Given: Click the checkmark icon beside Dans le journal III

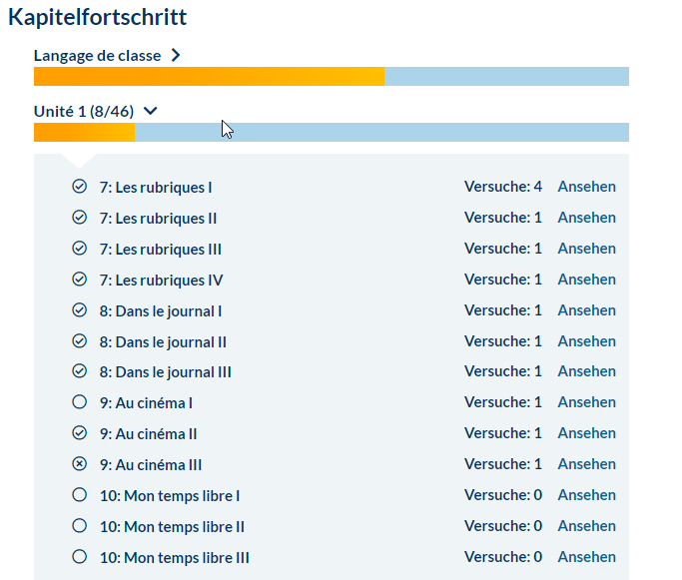Looking at the screenshot, I should point(80,372).
